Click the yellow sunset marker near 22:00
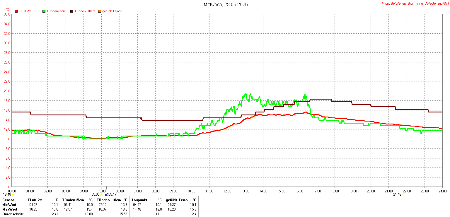Viewport: 450px width, 217px height. coord(403,187)
